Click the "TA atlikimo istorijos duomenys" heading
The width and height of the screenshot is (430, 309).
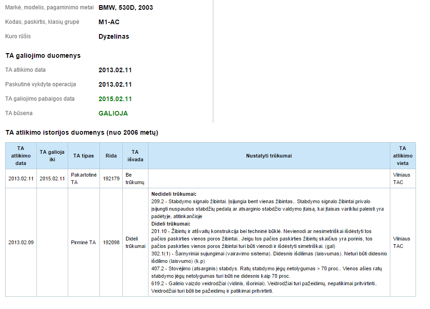pyautogui.click(x=82, y=132)
